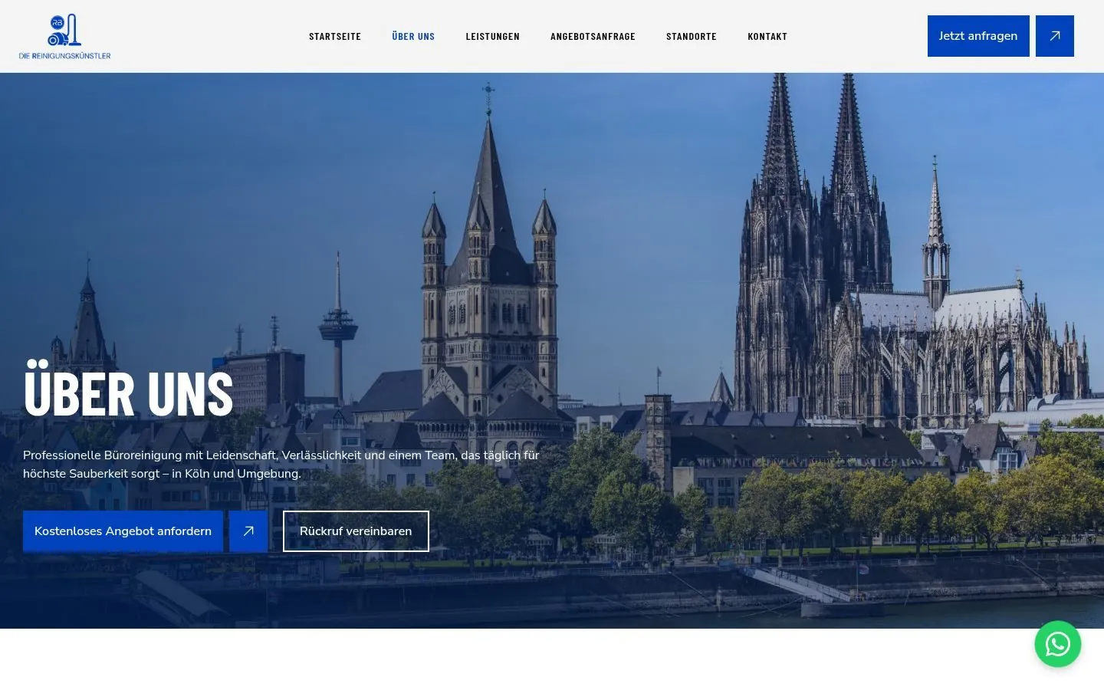Image resolution: width=1104 pixels, height=690 pixels.
Task: Open the WhatsApp chat bubble icon
Action: coord(1057,644)
